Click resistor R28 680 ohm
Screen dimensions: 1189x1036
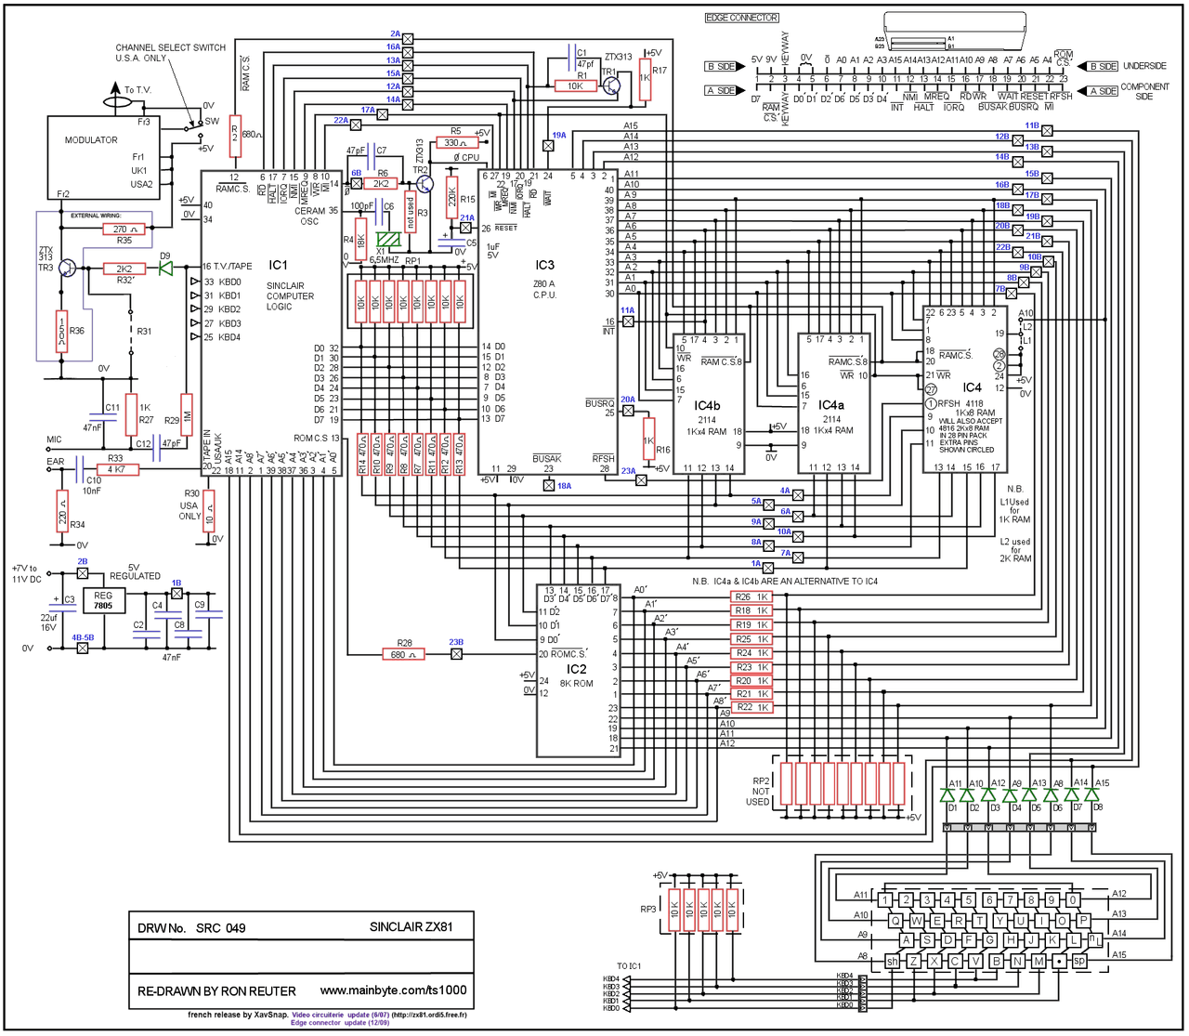tap(404, 655)
